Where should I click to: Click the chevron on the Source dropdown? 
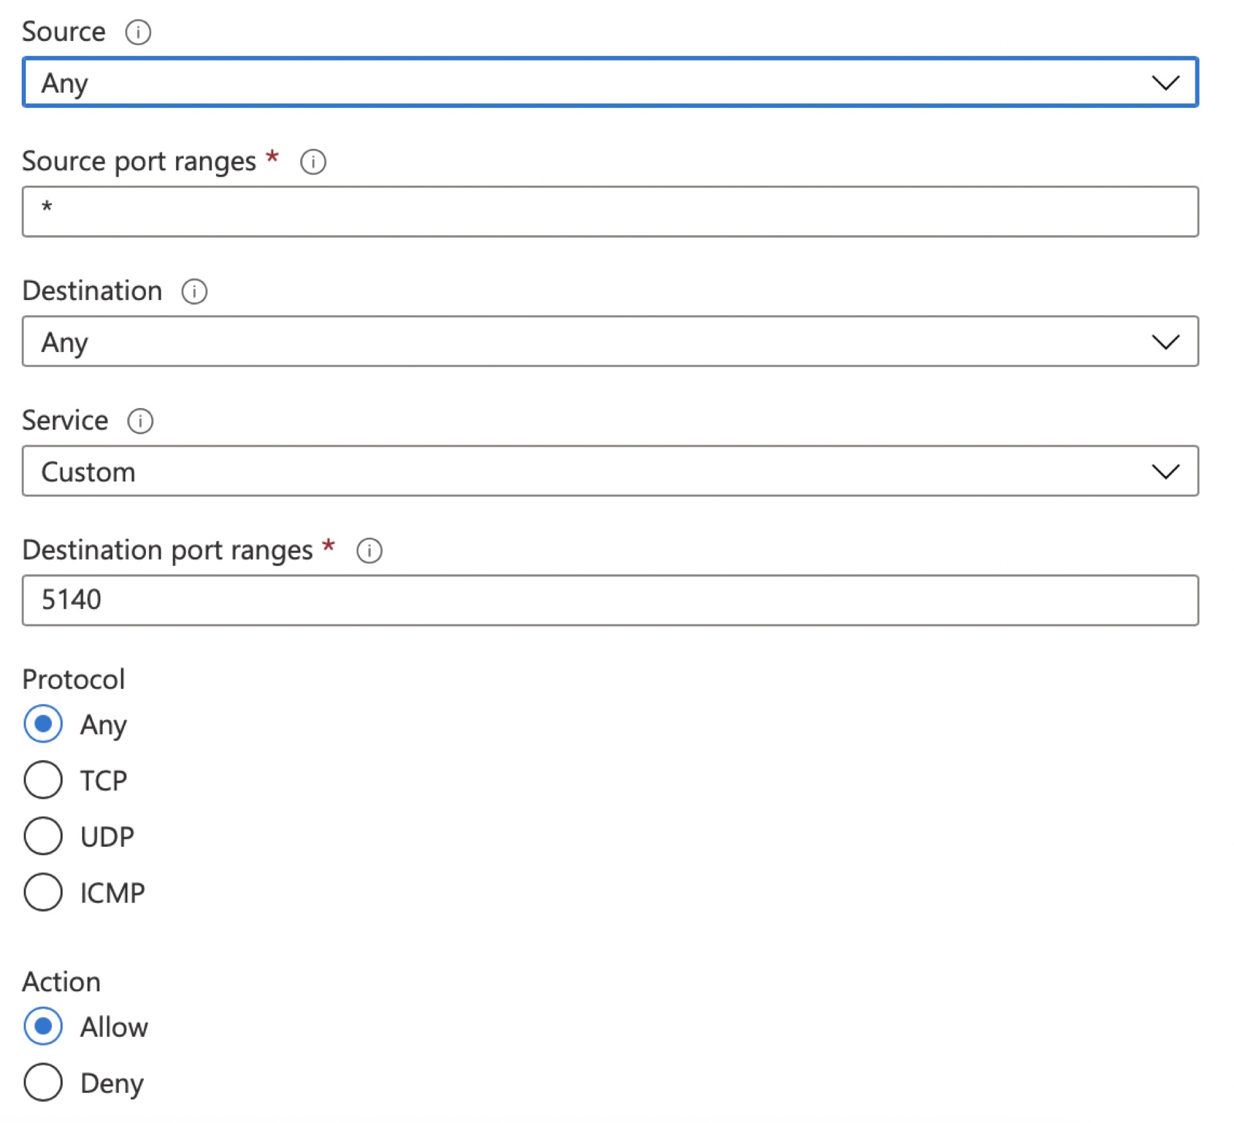pyautogui.click(x=1165, y=82)
